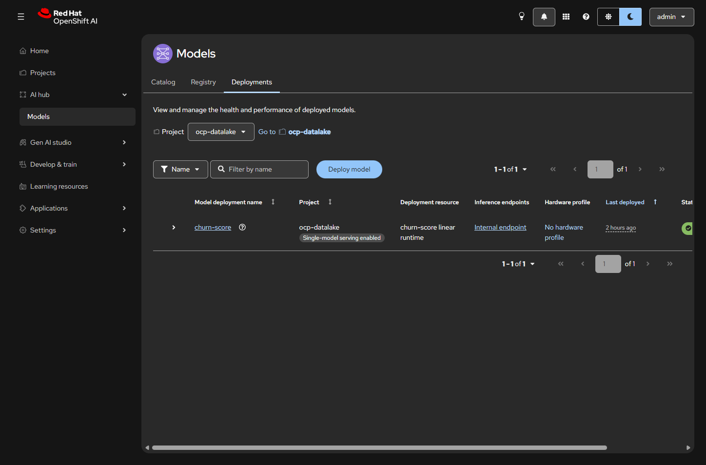706x465 pixels.
Task: Click the Deploy model button
Action: pos(349,169)
